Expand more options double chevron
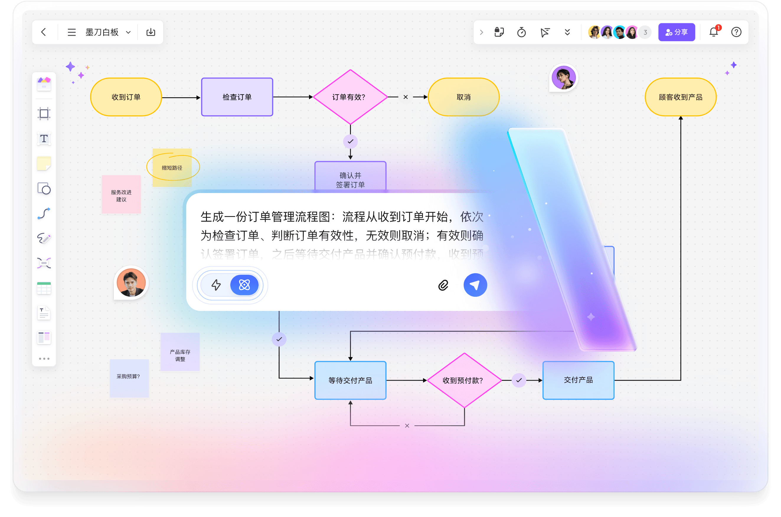Image resolution: width=781 pixels, height=517 pixels. click(x=567, y=32)
